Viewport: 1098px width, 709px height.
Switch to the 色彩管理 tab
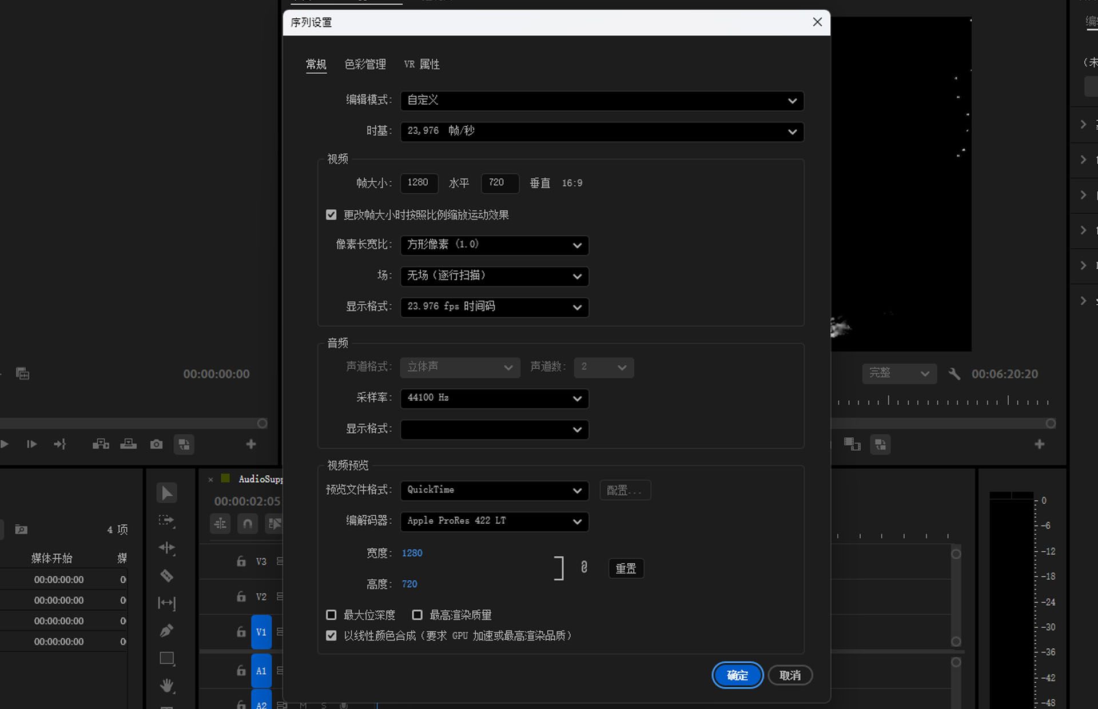pyautogui.click(x=364, y=64)
